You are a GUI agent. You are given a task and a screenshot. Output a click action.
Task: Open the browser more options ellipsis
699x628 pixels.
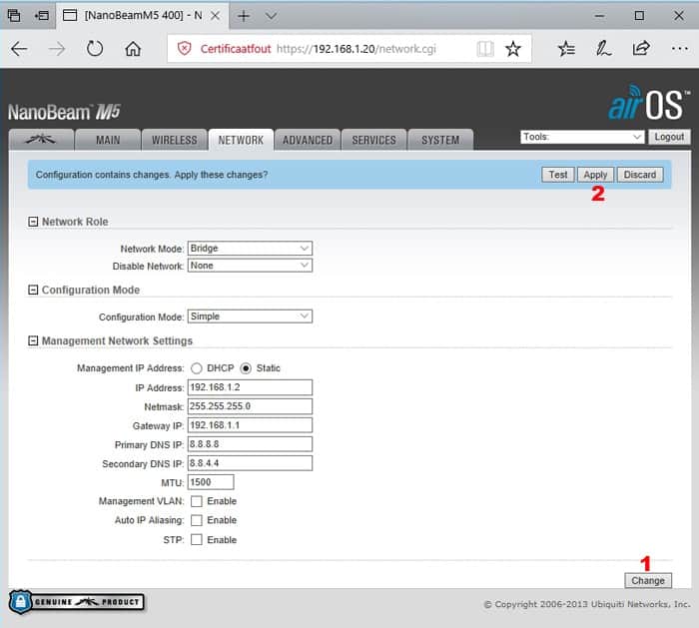coord(679,48)
